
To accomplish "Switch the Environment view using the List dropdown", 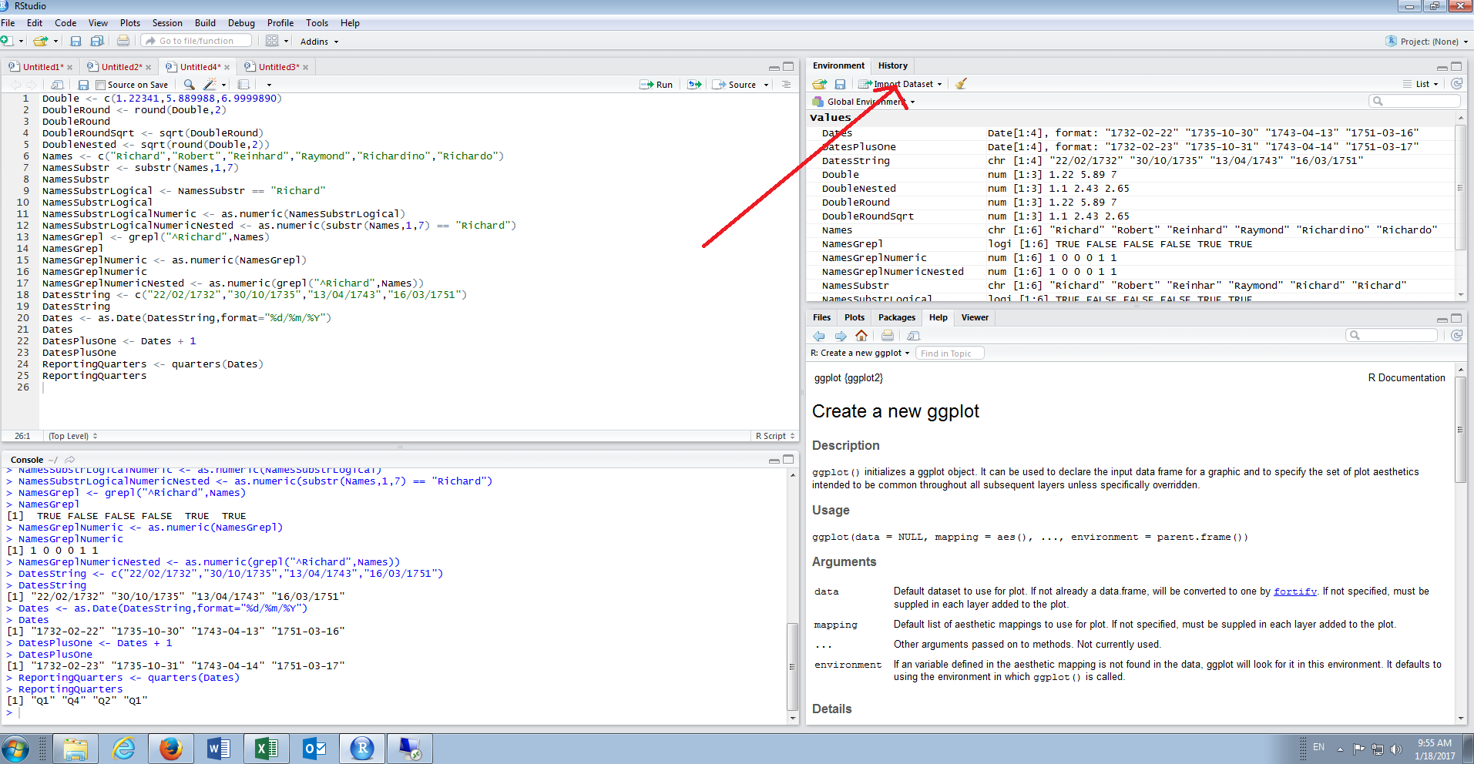I will [x=1421, y=84].
